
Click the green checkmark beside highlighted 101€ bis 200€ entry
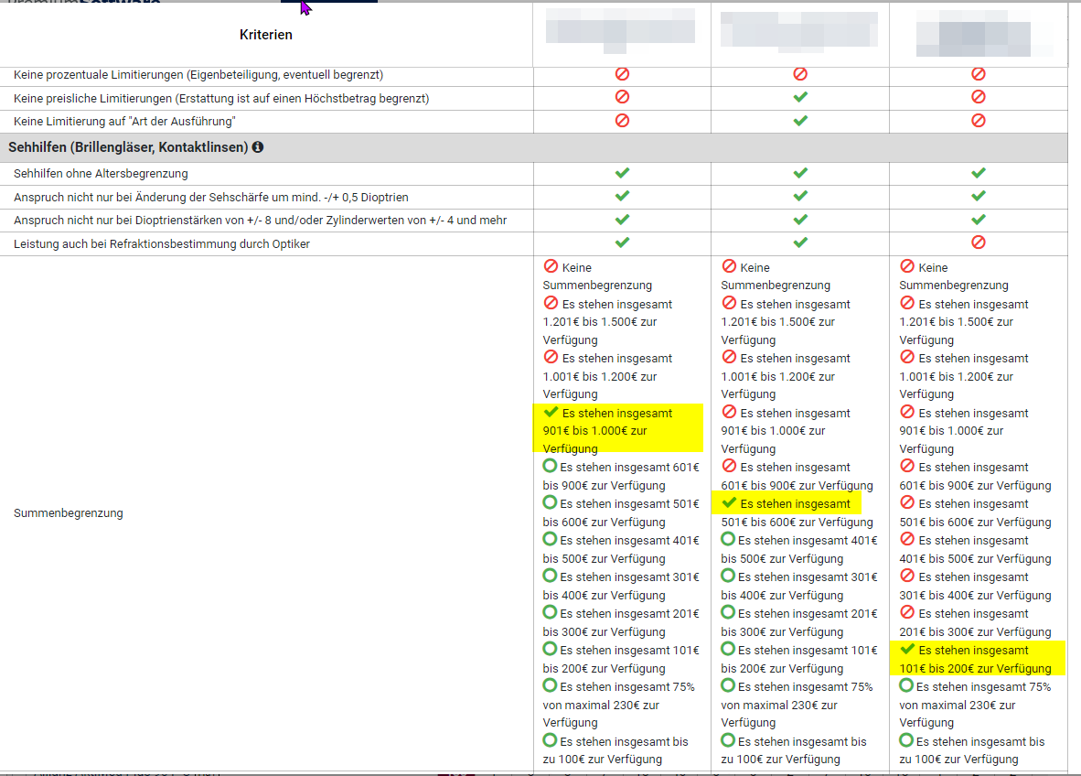click(x=907, y=649)
